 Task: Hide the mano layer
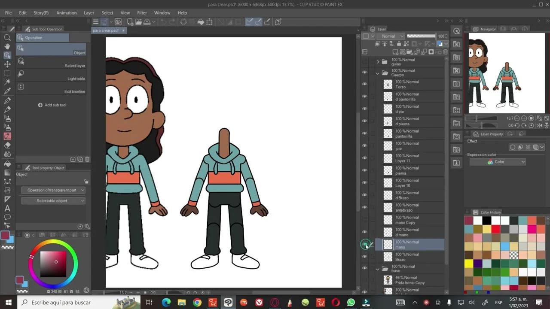click(x=365, y=244)
